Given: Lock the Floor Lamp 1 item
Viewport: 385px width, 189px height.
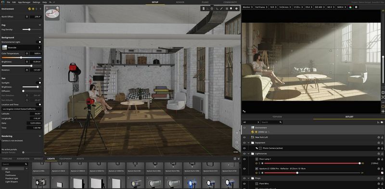Looking at the screenshot, I should tap(382, 159).
